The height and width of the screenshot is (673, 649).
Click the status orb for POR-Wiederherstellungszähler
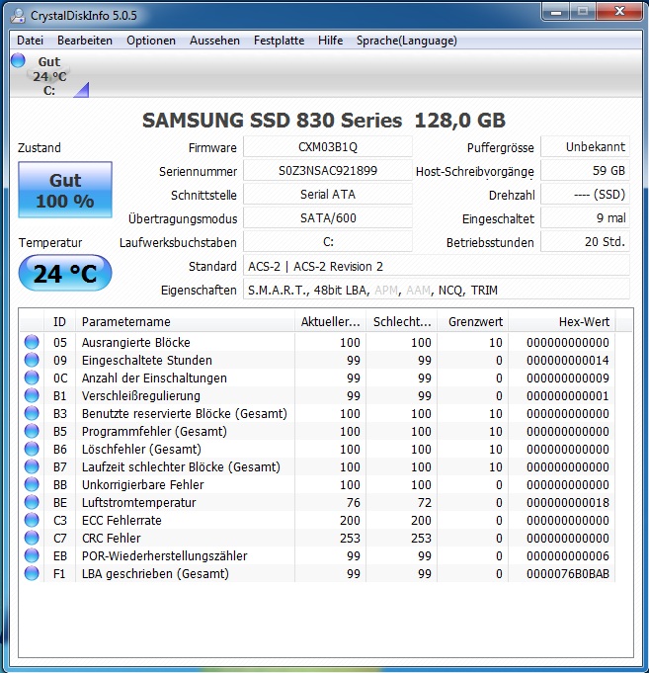pos(32,555)
